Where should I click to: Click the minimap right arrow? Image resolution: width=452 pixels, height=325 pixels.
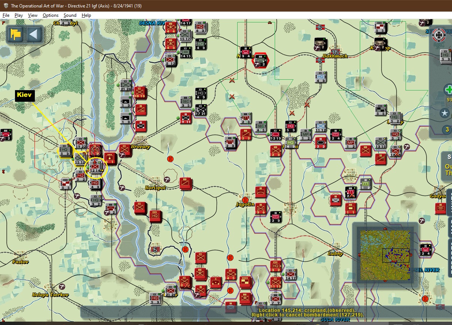coord(411,255)
